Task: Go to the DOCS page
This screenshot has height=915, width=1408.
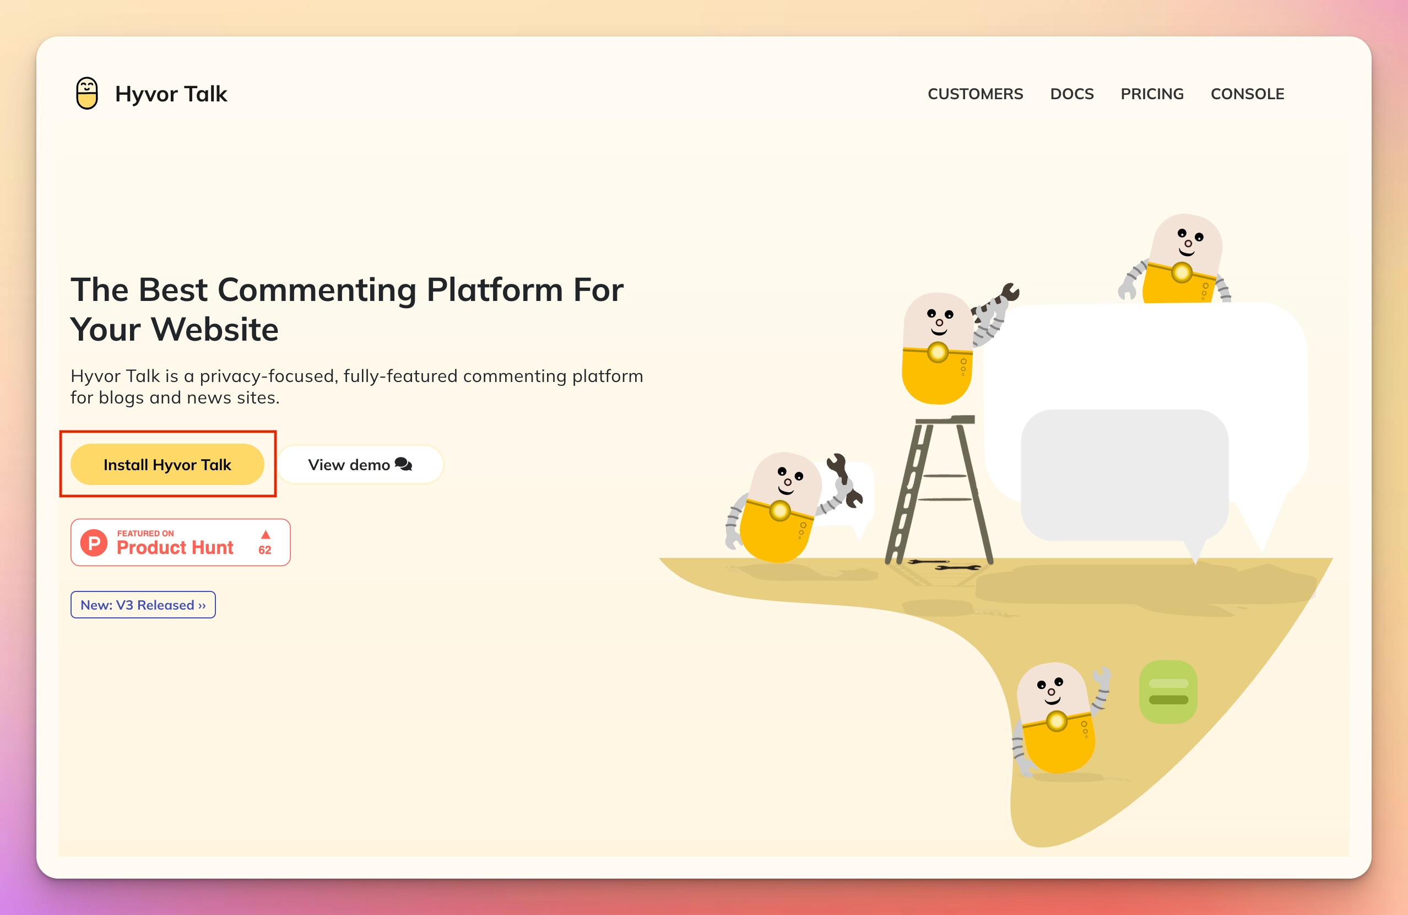Action: click(1071, 94)
